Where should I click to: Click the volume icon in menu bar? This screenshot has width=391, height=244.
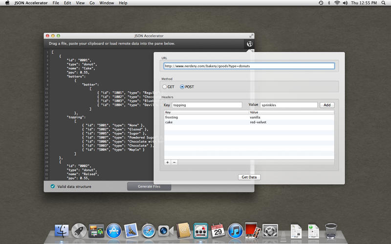(345, 3)
